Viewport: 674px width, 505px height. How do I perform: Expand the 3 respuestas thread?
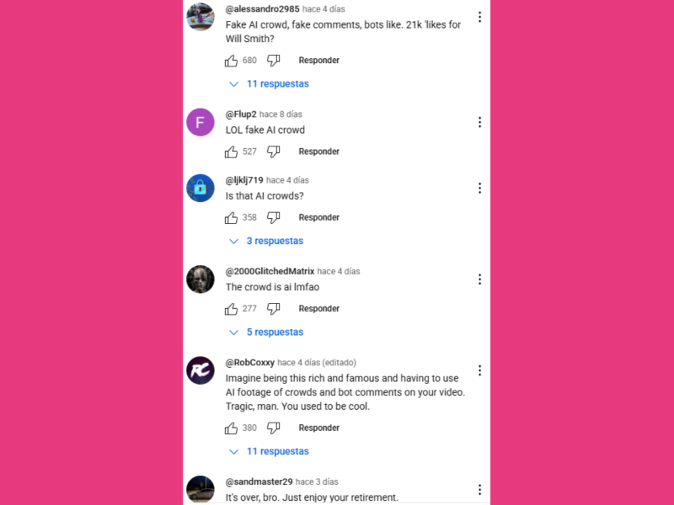(x=266, y=241)
